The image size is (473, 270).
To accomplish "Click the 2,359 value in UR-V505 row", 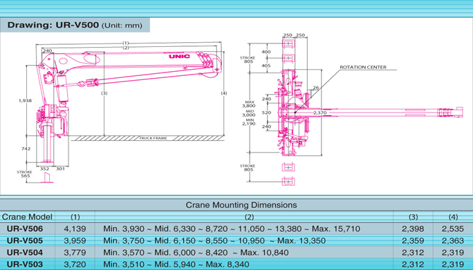I will pos(413,241).
